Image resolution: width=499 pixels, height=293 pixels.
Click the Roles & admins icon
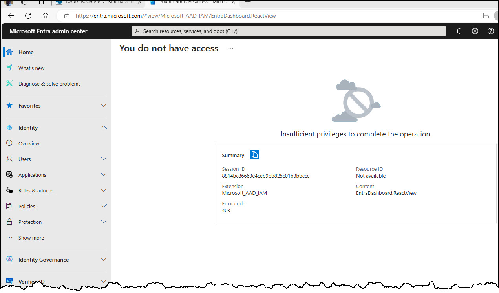pos(9,190)
